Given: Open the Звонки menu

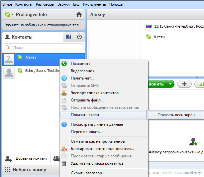Looking at the screenshot, I should pyautogui.click(x=63, y=4).
